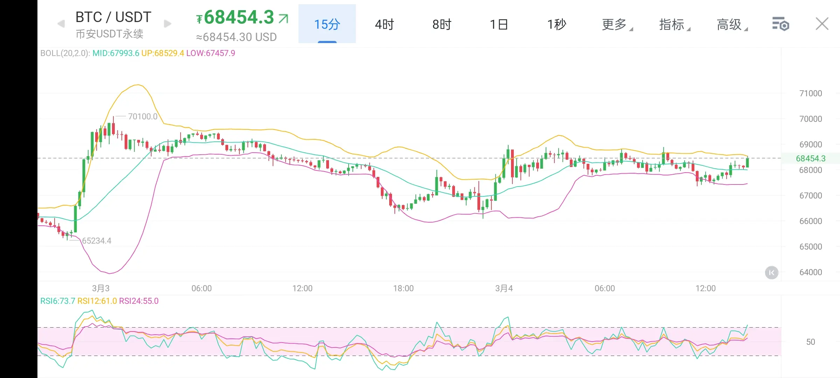Click the 70100.0 high price marker
The image size is (840, 378).
[142, 116]
